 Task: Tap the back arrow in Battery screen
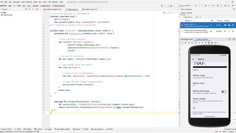coord(193,59)
